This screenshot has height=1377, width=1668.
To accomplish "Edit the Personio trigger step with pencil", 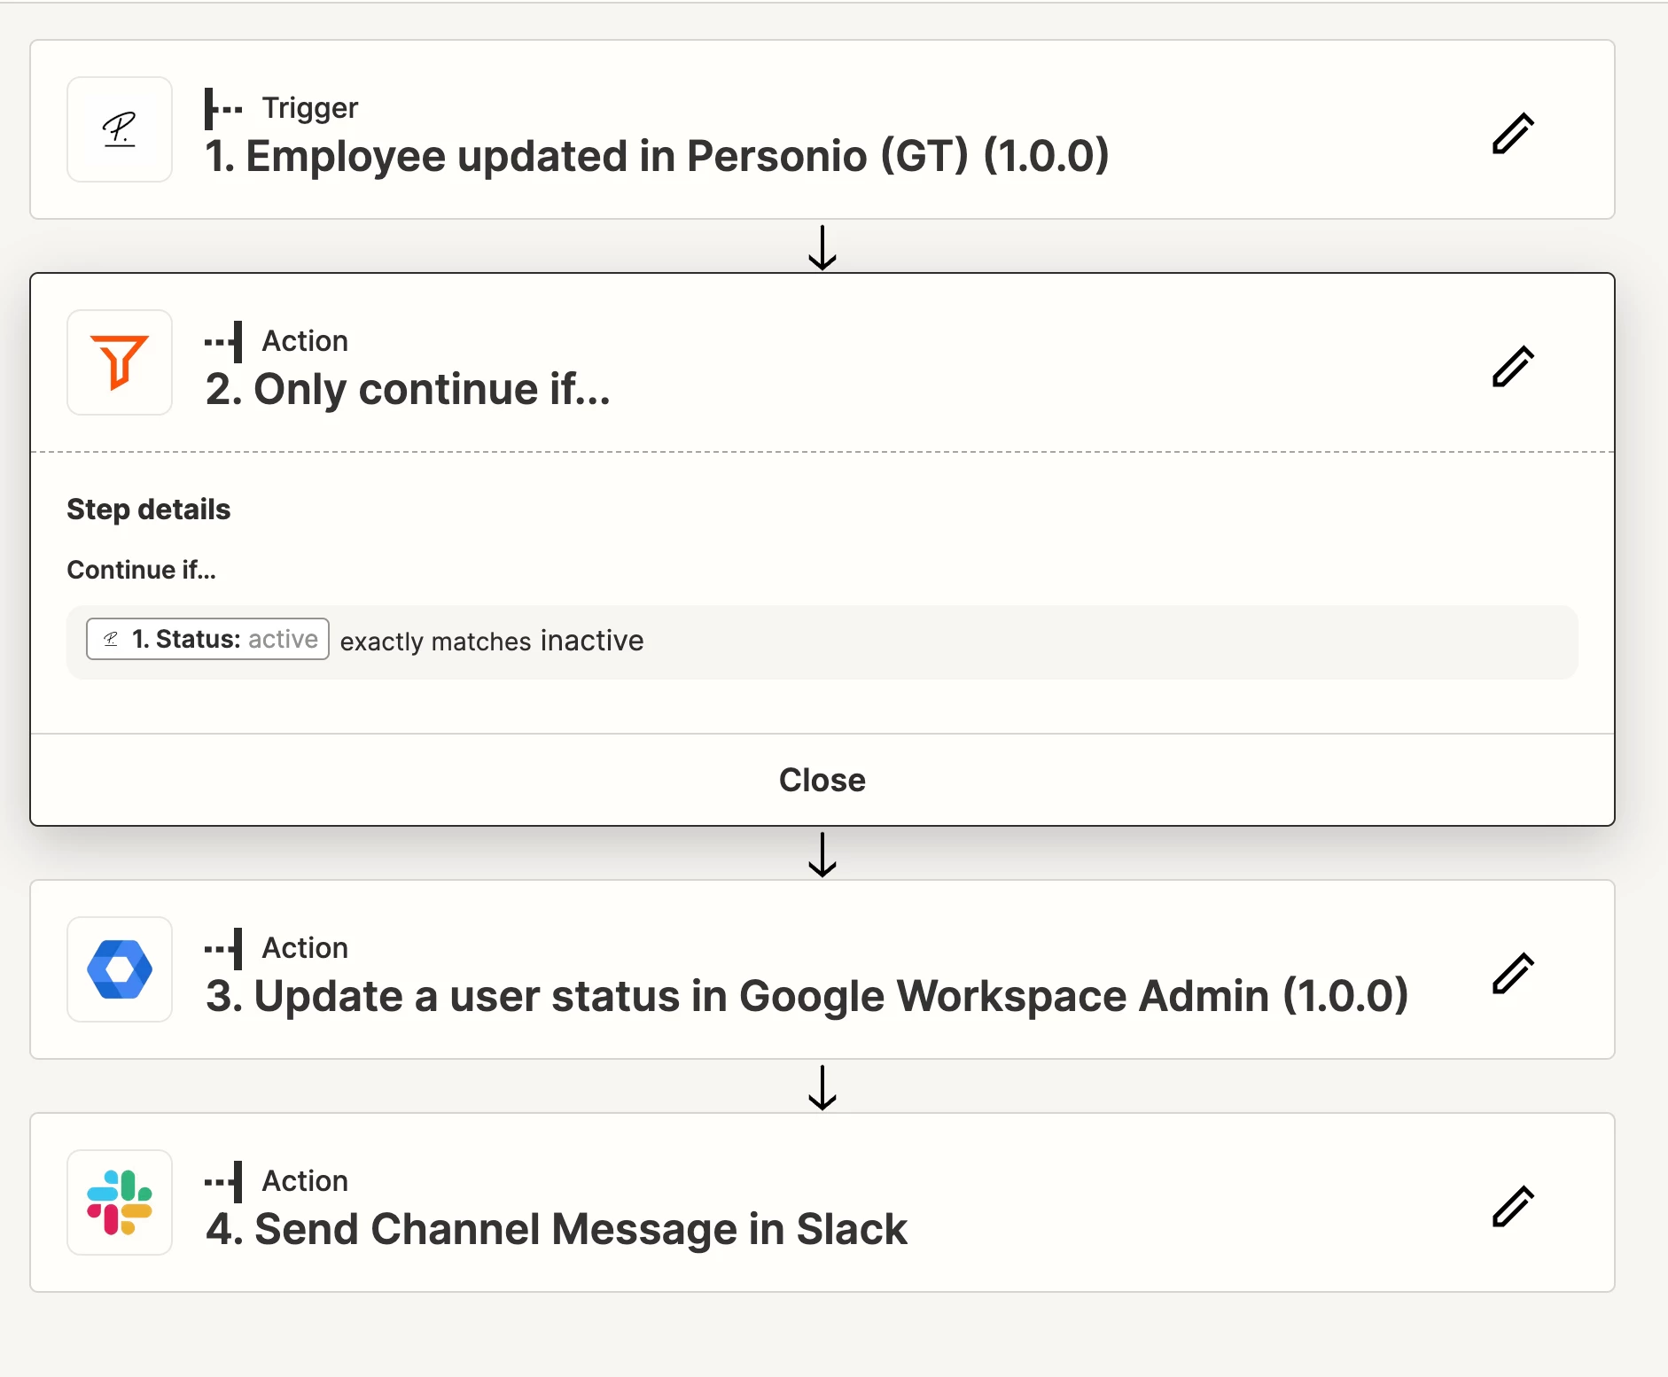I will (1513, 133).
